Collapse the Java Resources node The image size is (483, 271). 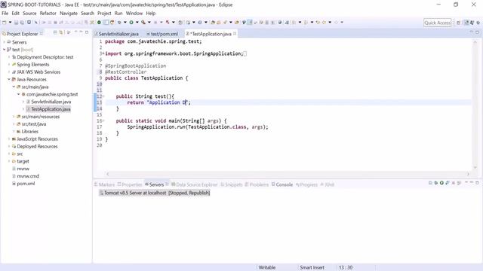[x=9, y=79]
